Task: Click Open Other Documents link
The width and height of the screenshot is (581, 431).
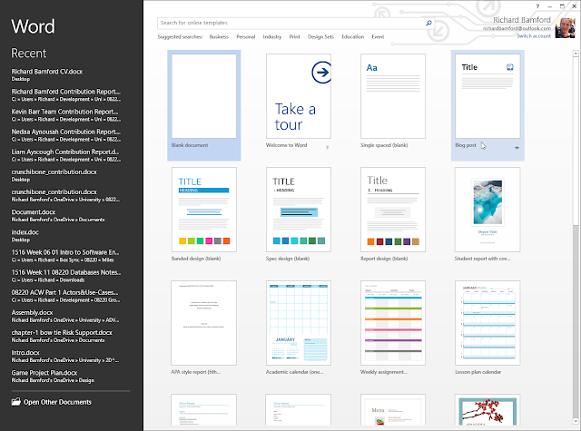Action: pyautogui.click(x=57, y=402)
